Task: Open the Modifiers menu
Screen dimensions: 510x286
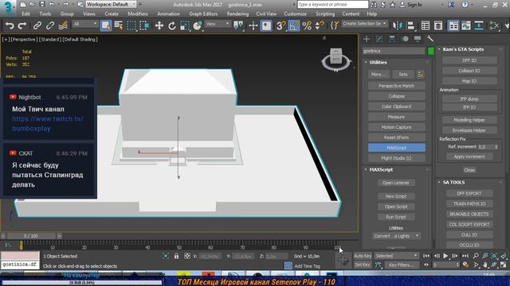Action: coord(138,14)
